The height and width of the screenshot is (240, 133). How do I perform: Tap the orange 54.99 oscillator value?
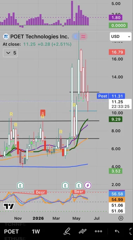tap(117, 199)
